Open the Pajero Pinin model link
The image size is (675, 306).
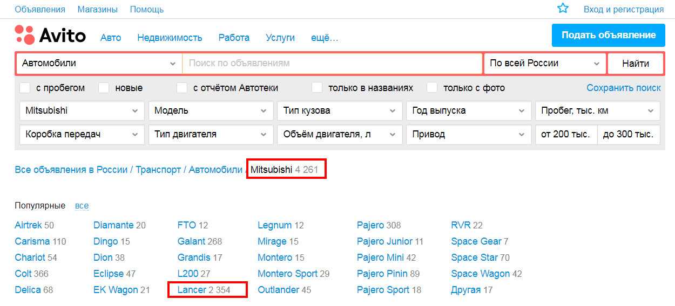coord(382,274)
